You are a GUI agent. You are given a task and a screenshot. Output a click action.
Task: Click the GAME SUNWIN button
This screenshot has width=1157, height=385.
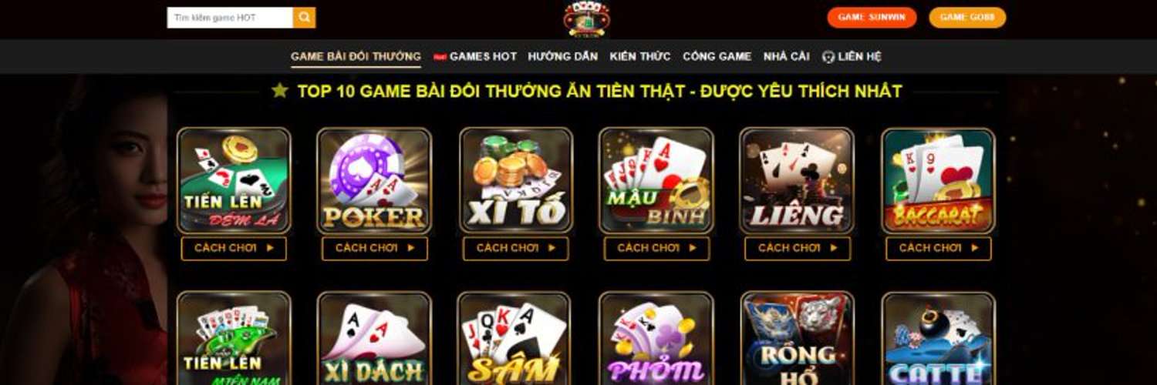coord(872,18)
